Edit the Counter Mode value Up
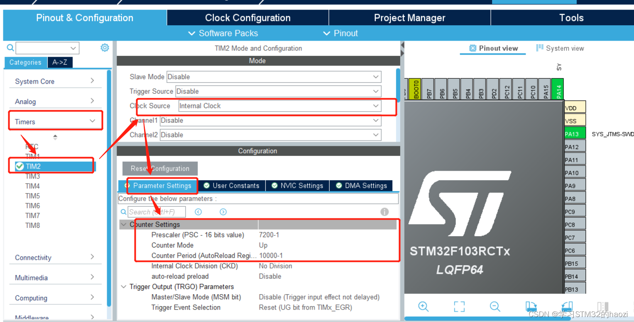This screenshot has height=322, width=634. [x=263, y=245]
